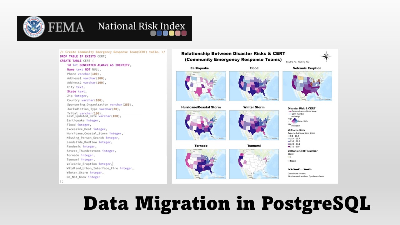Click the "Coordinate System:" label
Viewport: 400px width, 225px height.
297,173
